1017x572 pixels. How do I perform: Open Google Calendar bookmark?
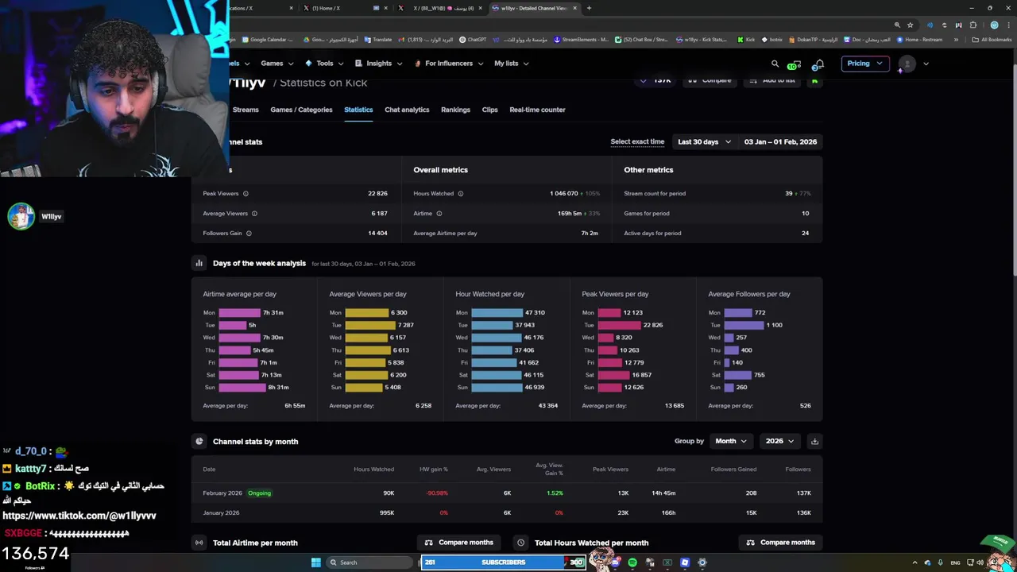[x=267, y=40]
